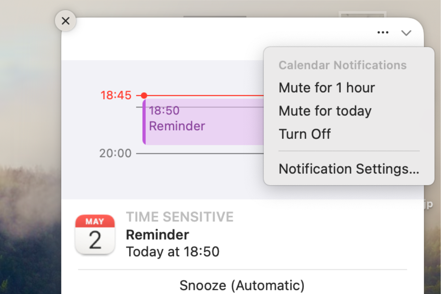Click the 20:00 hour label
The height and width of the screenshot is (294, 441).
pos(115,153)
